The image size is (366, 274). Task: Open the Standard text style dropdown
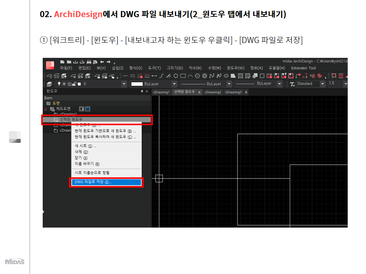pyautogui.click(x=323, y=84)
